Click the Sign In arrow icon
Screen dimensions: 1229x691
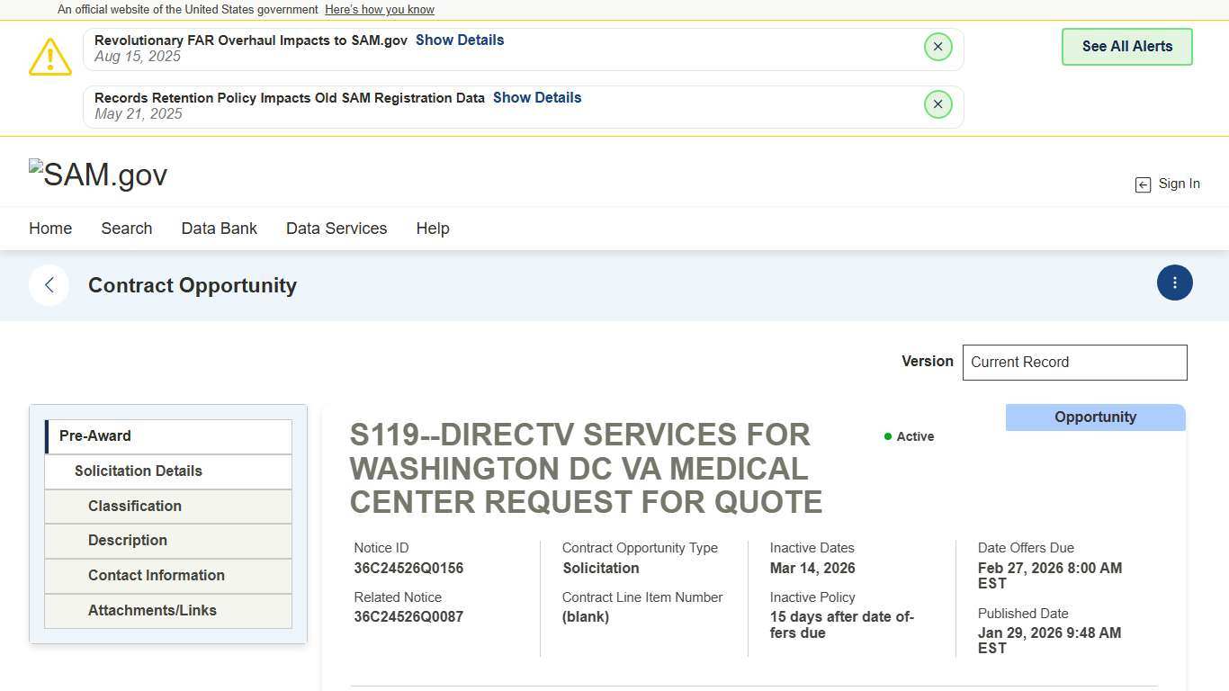(x=1143, y=184)
